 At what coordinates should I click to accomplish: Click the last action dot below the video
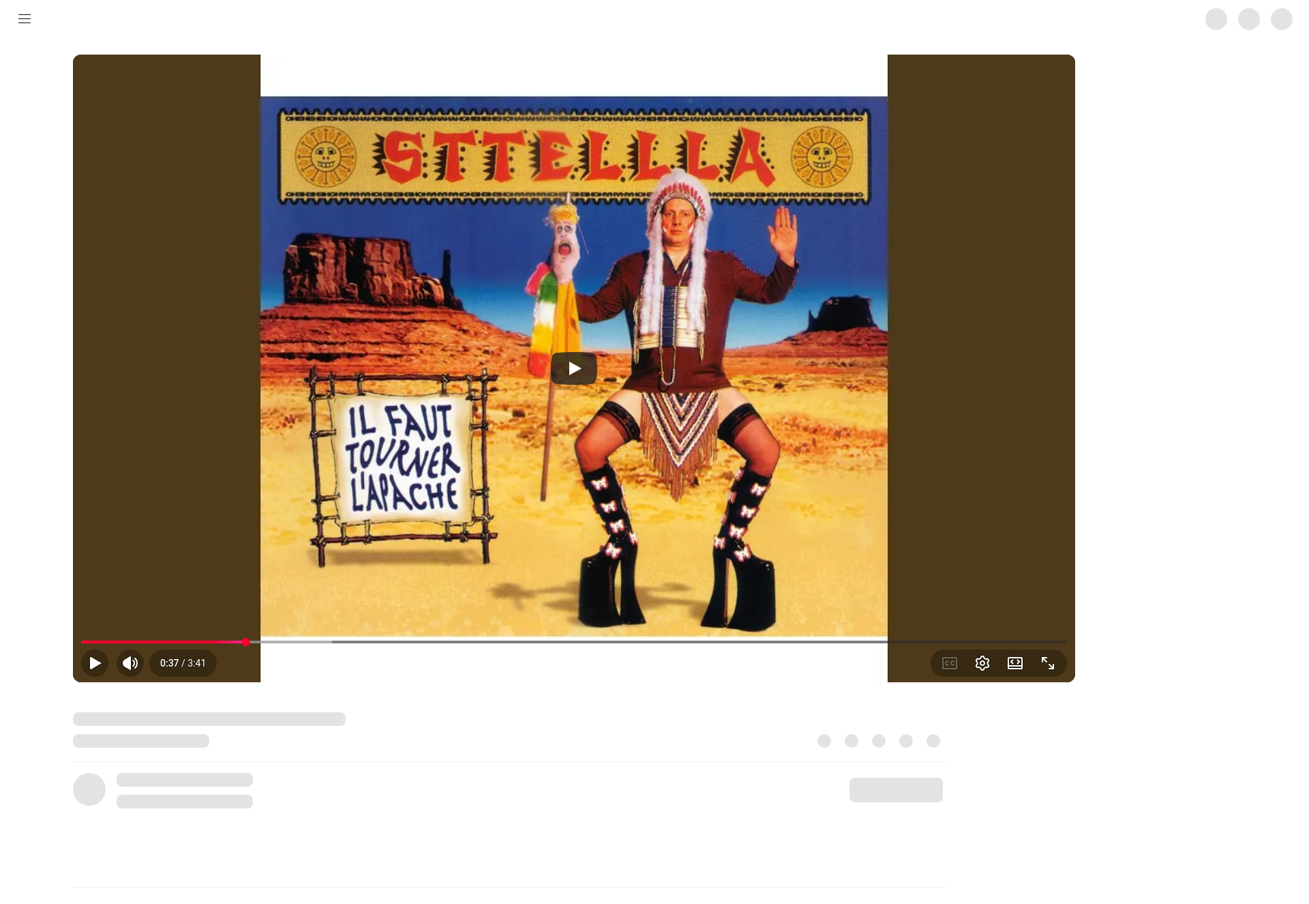click(x=933, y=741)
